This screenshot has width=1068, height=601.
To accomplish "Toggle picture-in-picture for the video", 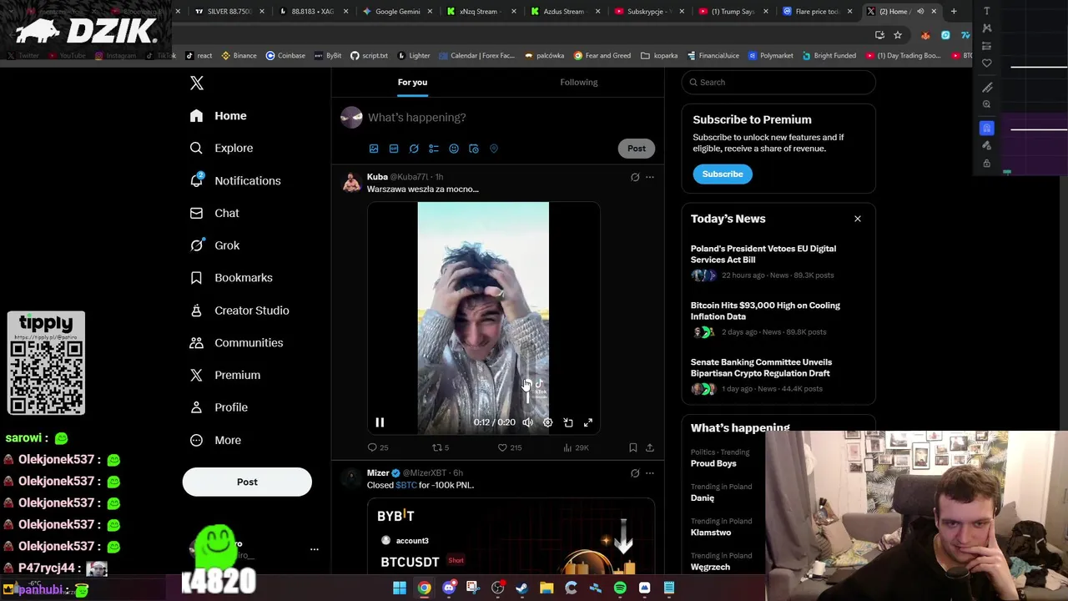I will [568, 422].
